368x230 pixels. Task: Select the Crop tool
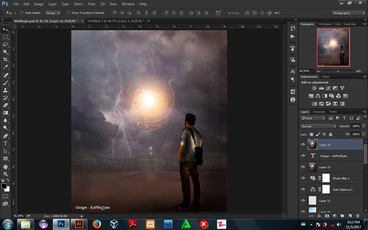[6, 59]
